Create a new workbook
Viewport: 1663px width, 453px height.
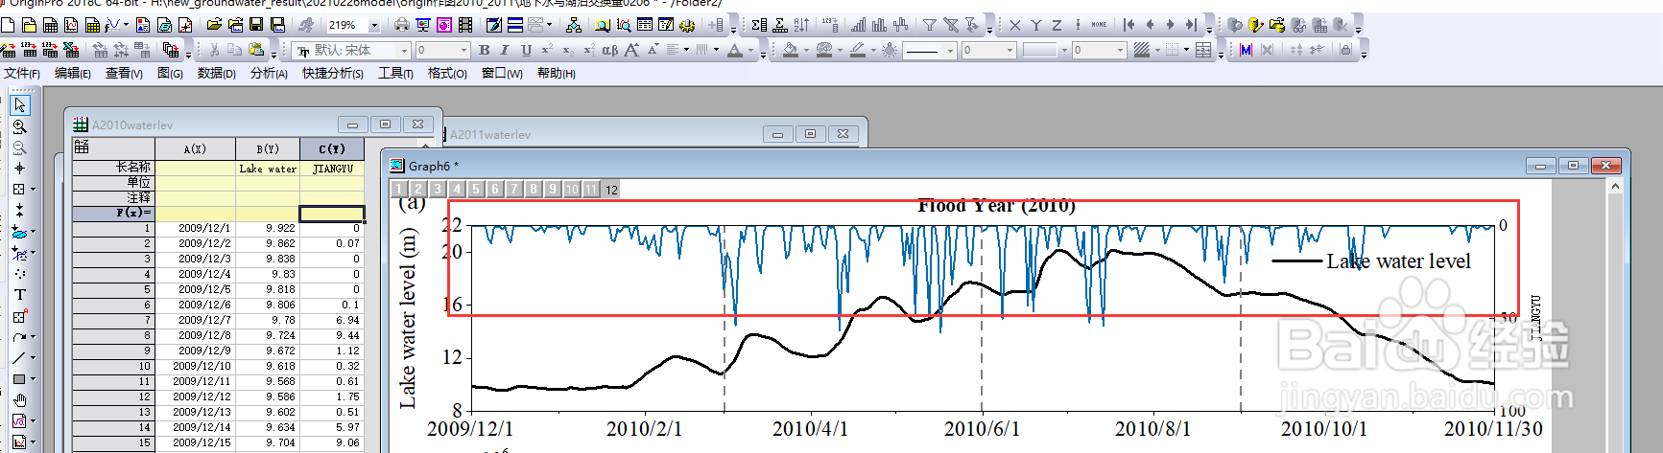50,25
